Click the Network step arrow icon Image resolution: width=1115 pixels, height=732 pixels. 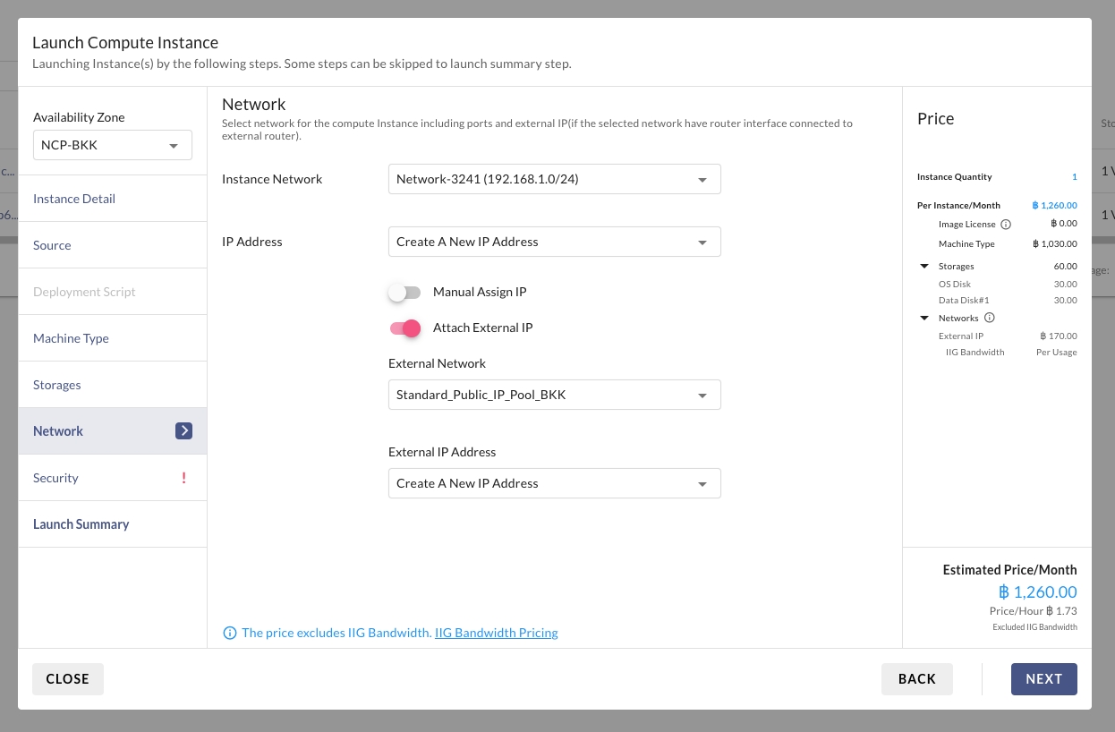tap(183, 431)
